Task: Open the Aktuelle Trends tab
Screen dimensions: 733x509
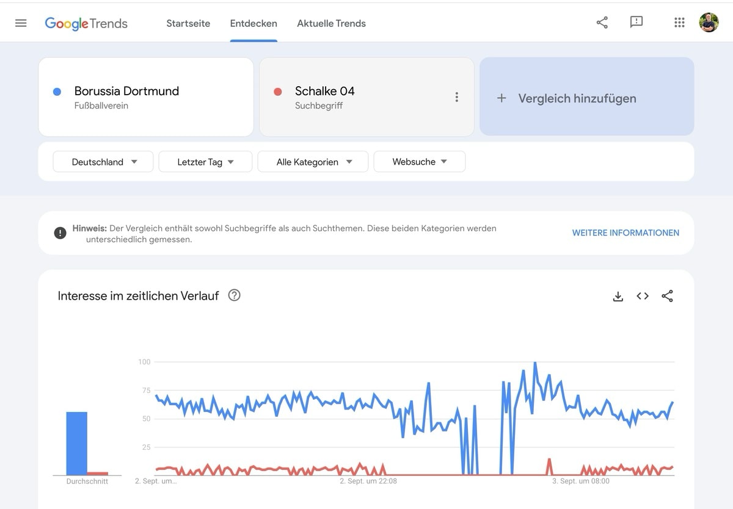Action: click(x=331, y=23)
